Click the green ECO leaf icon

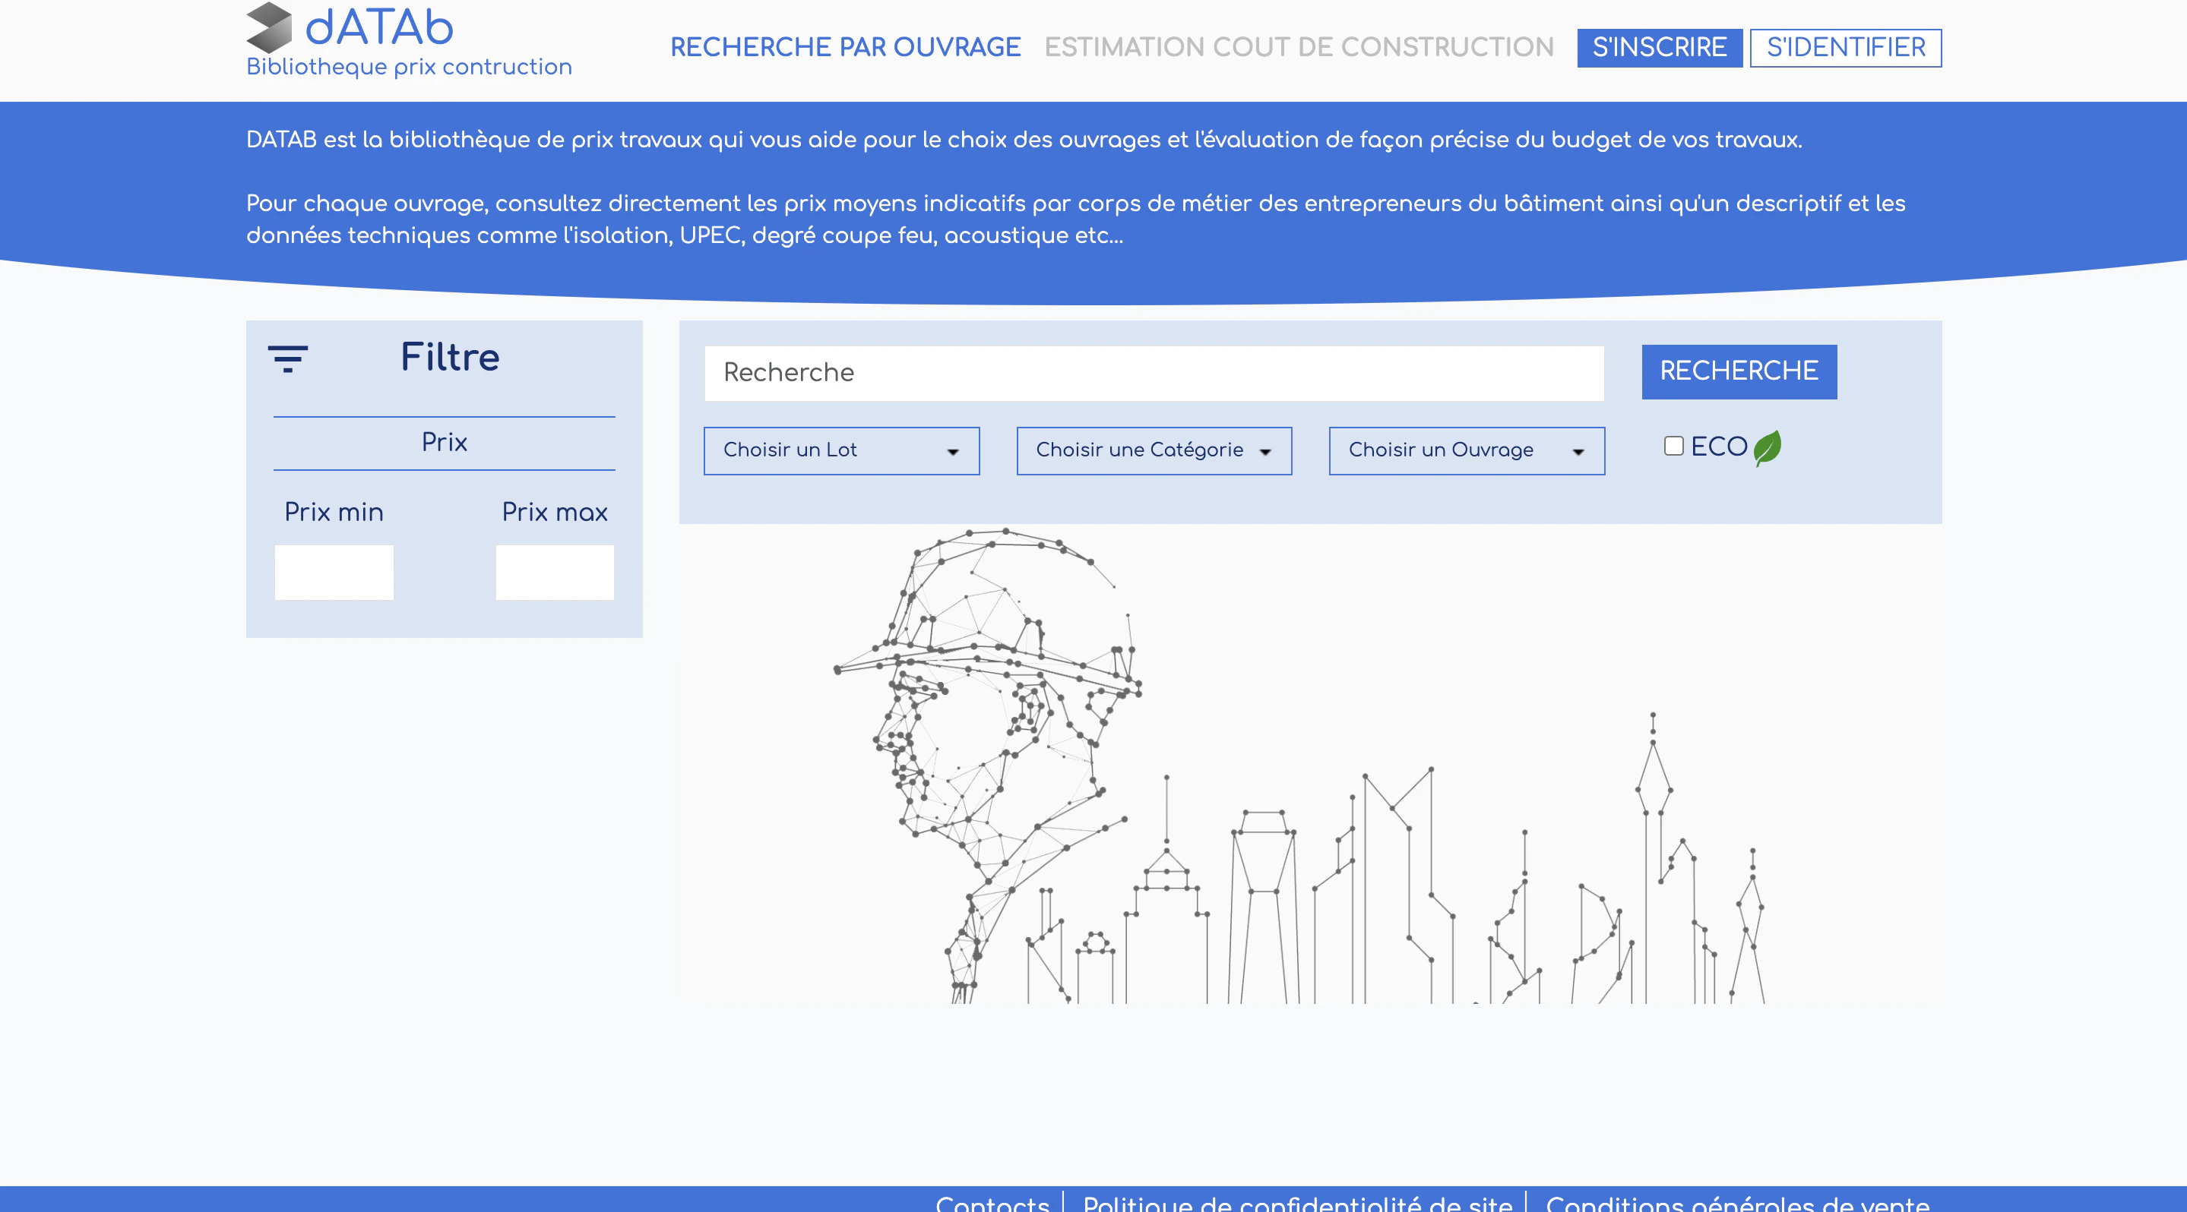tap(1767, 448)
